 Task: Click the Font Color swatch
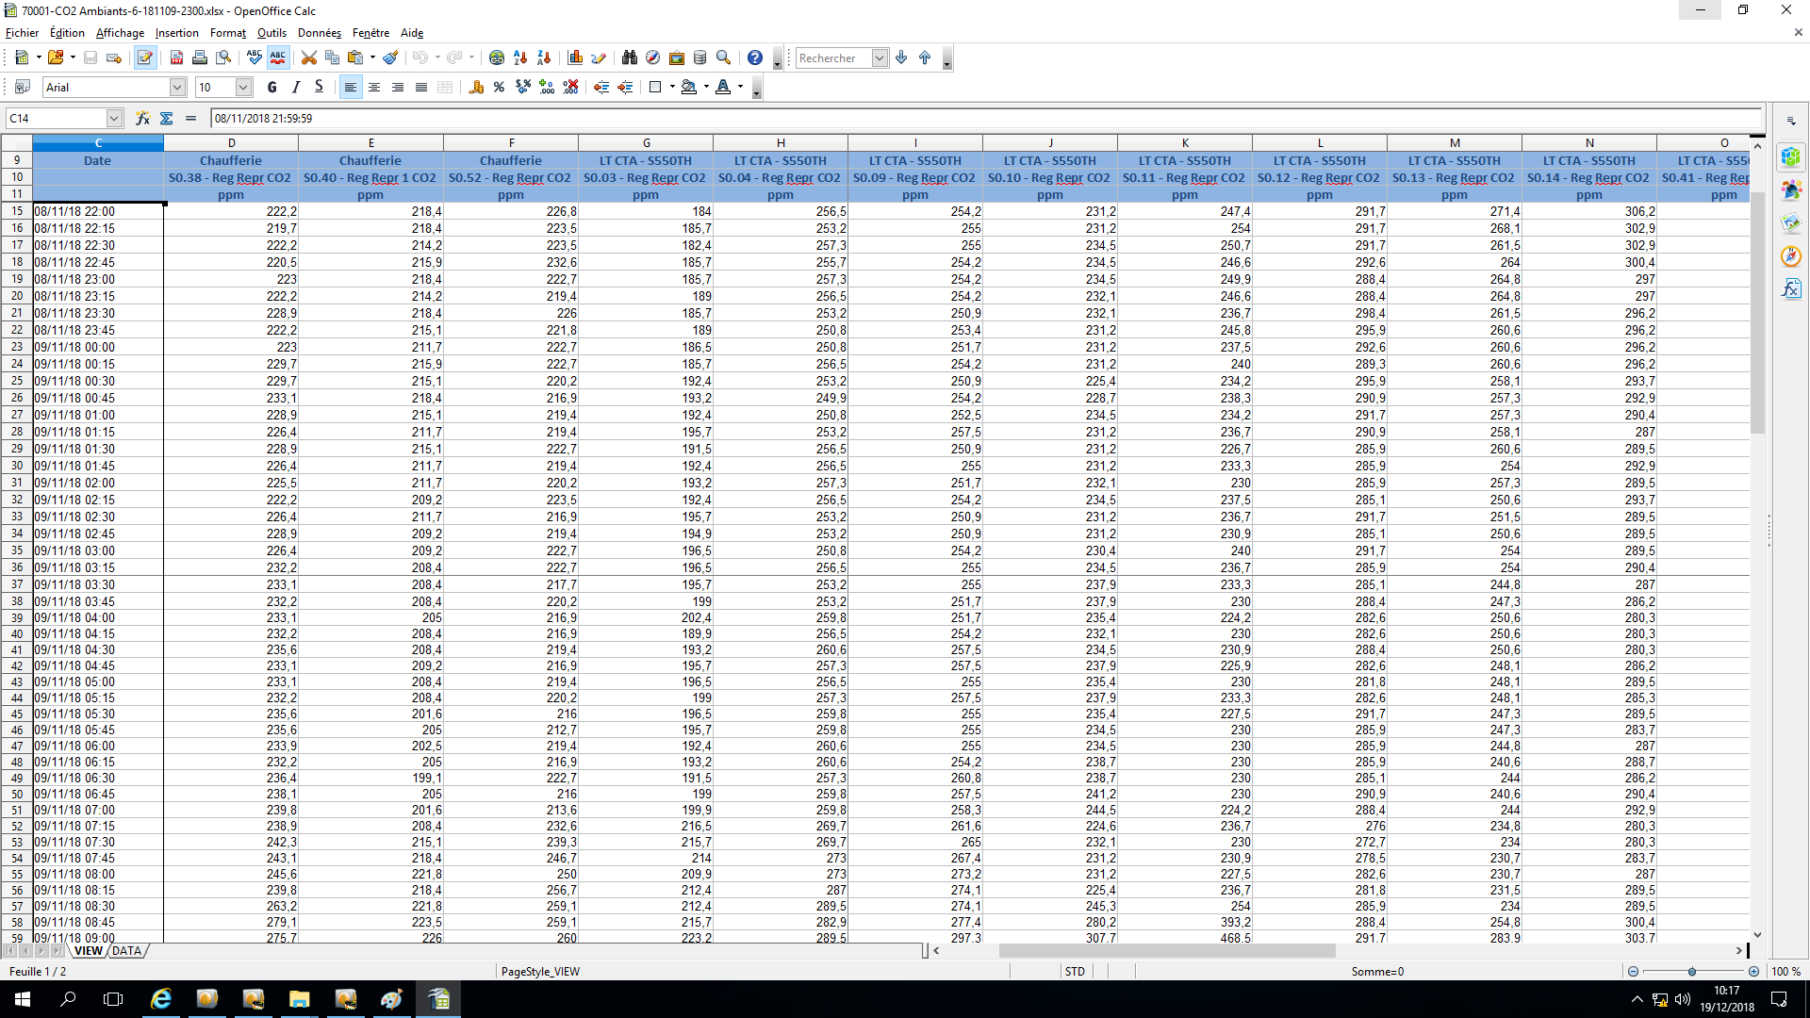(723, 87)
